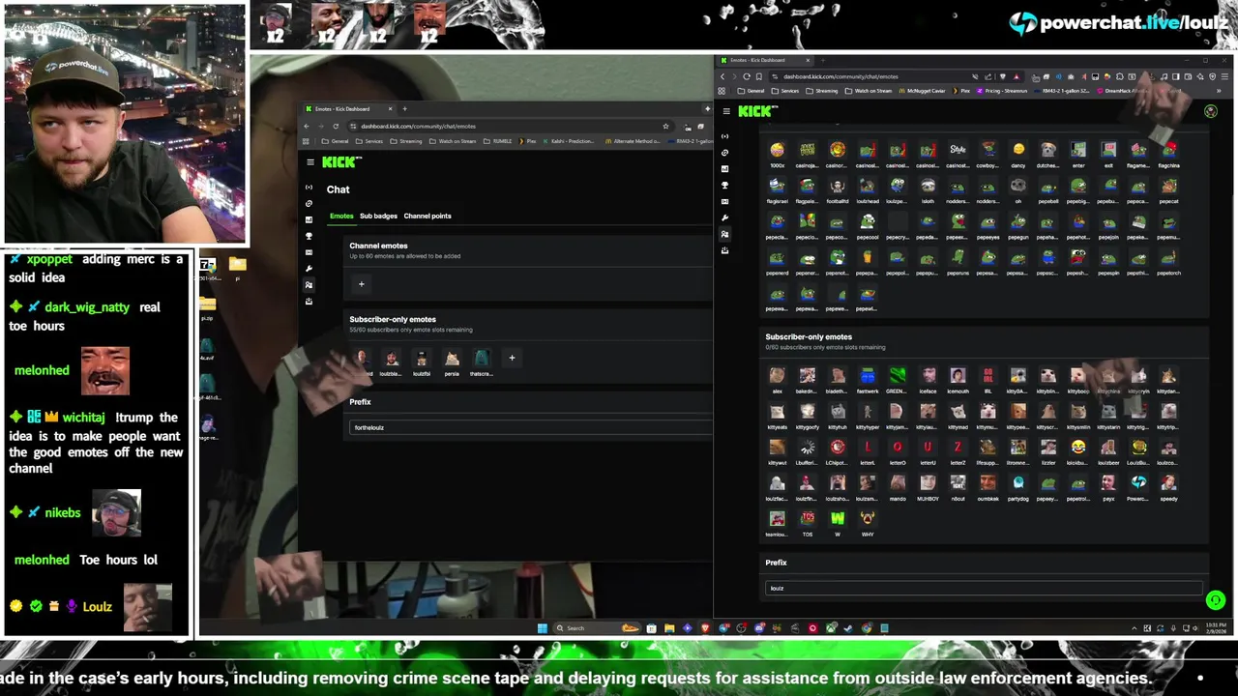
Task: Open wrench settings icon in right window sidebar
Action: 724,217
